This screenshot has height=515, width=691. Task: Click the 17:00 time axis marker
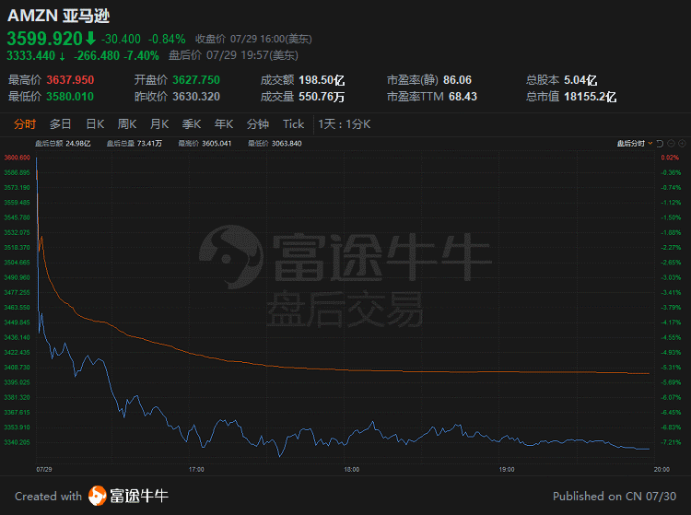(x=195, y=469)
